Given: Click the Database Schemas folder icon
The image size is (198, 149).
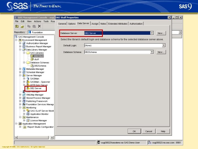Looking at the screenshot, I should [x=28, y=62].
